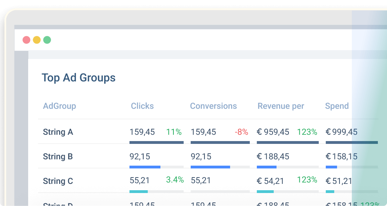Viewport: 387px width, 206px height.
Task: Click the dark progress bar under String A clicks
Action: pos(157,142)
